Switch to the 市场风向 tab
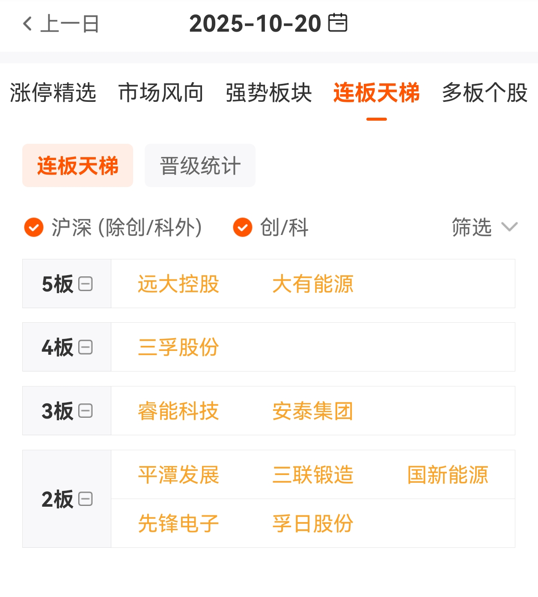The width and height of the screenshot is (538, 597). click(x=161, y=93)
